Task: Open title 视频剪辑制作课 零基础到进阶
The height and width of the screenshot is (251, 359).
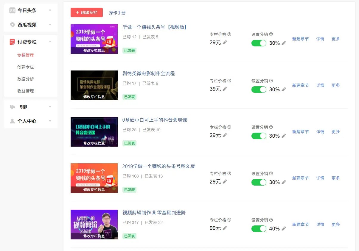Action: pos(154,213)
